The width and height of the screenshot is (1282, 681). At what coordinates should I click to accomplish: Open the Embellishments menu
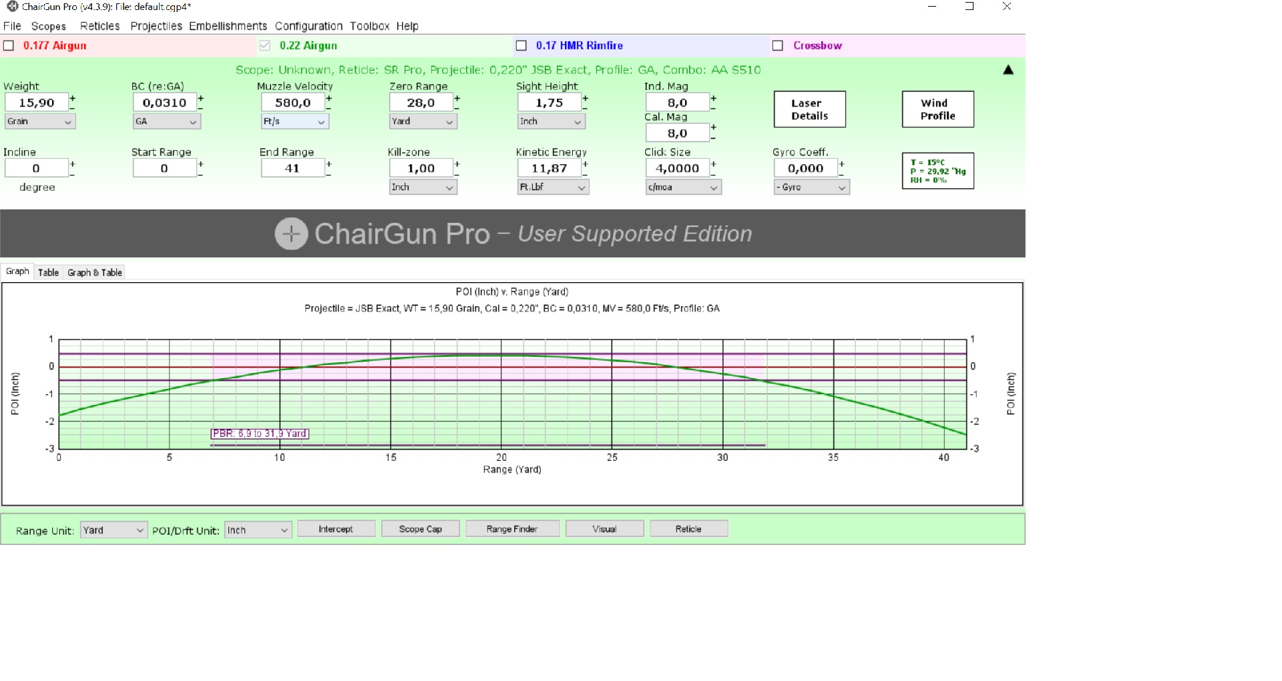[228, 26]
